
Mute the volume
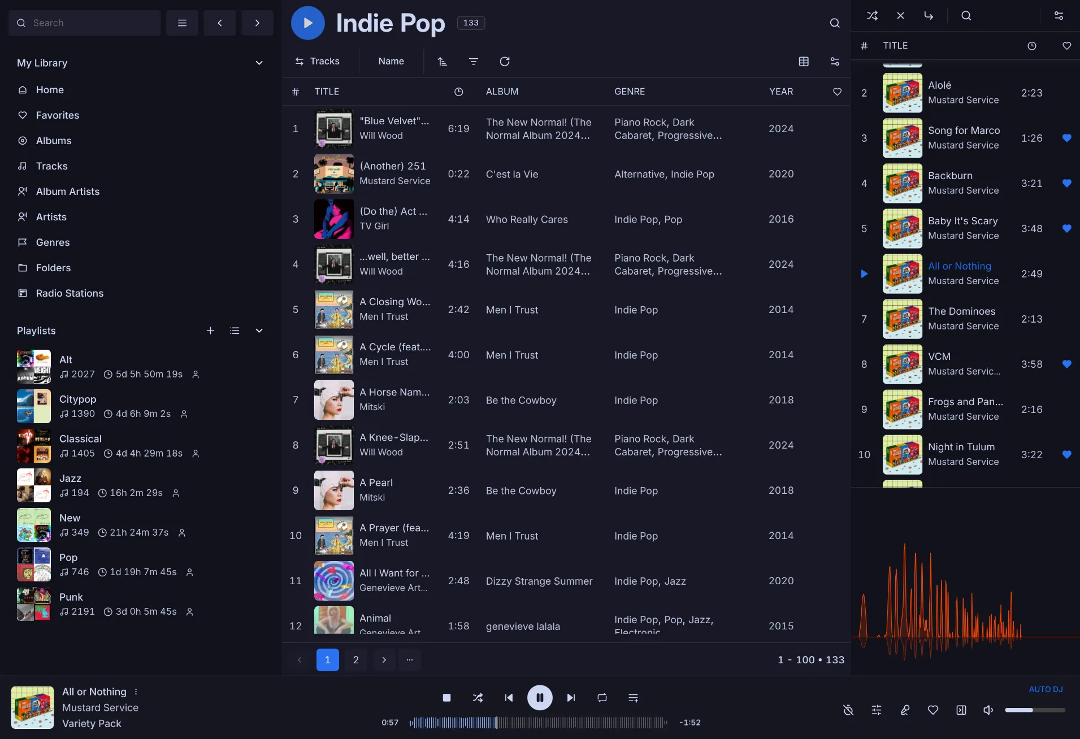(988, 710)
